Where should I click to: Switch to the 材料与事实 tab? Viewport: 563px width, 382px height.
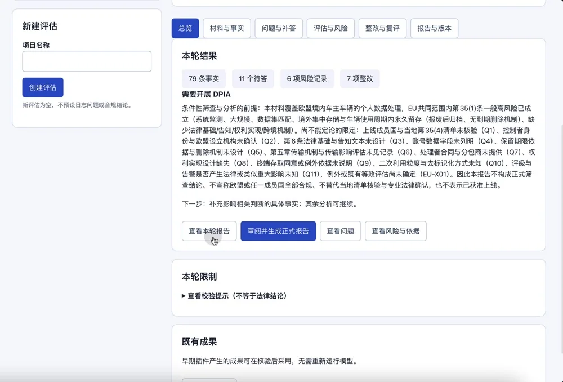coord(226,28)
